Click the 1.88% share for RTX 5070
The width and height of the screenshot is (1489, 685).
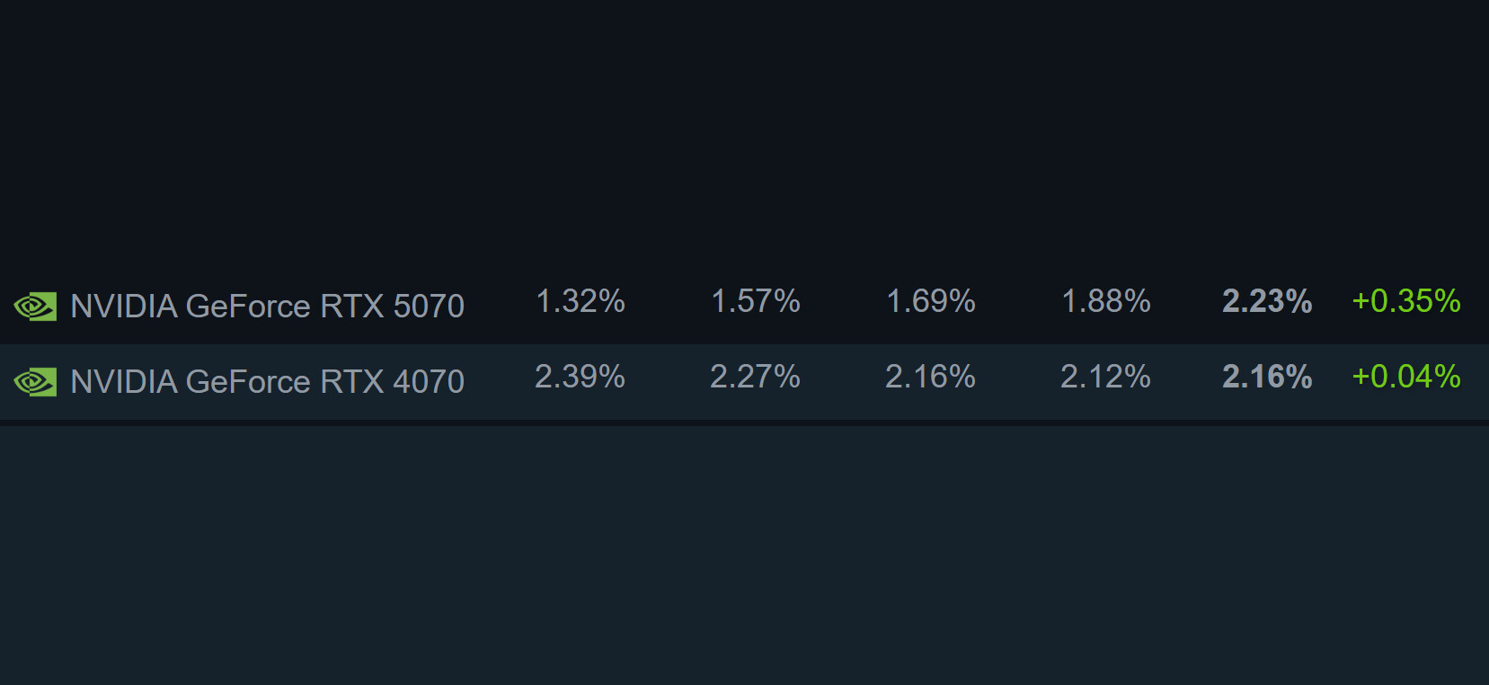click(1105, 301)
